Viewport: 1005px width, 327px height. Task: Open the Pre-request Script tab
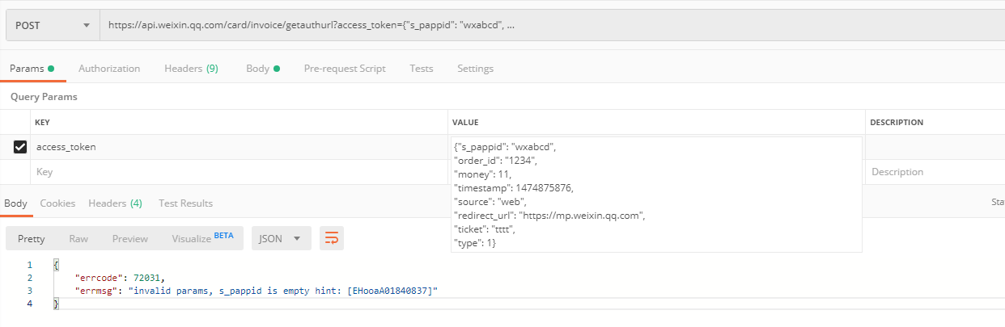pos(345,69)
